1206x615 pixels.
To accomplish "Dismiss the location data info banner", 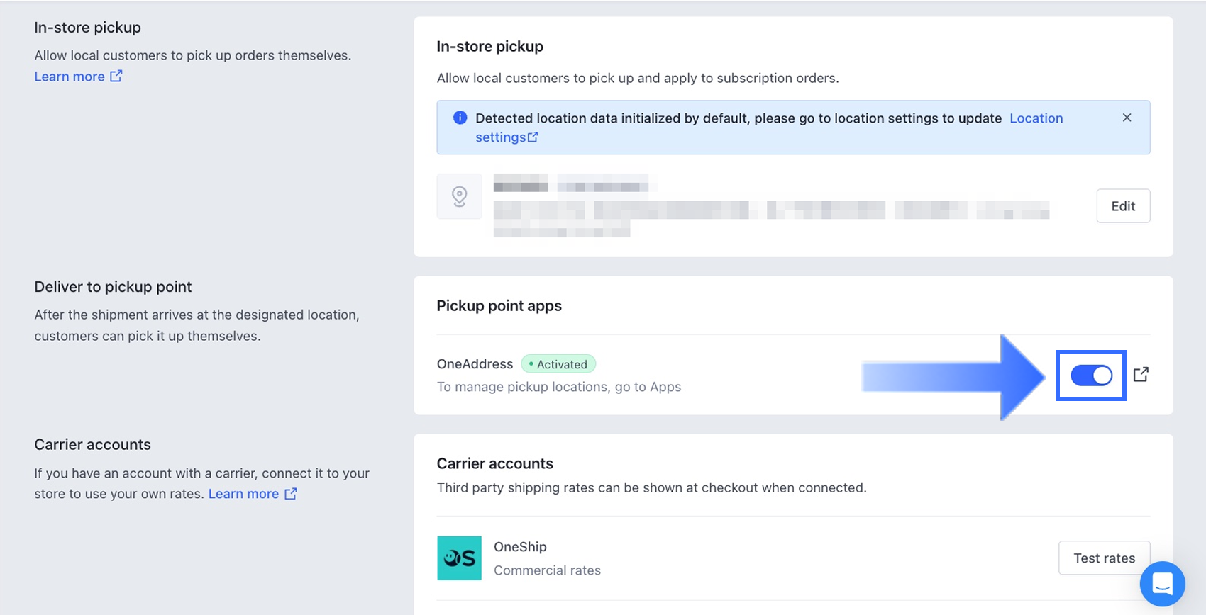I will point(1127,118).
